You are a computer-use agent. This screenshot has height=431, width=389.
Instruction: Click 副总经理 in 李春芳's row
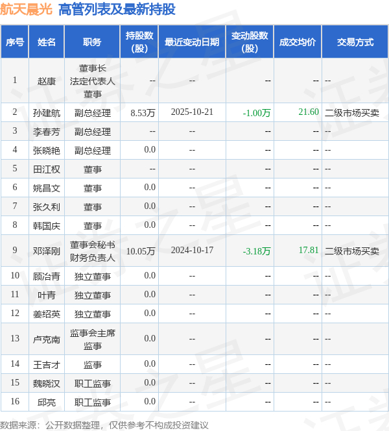92,132
